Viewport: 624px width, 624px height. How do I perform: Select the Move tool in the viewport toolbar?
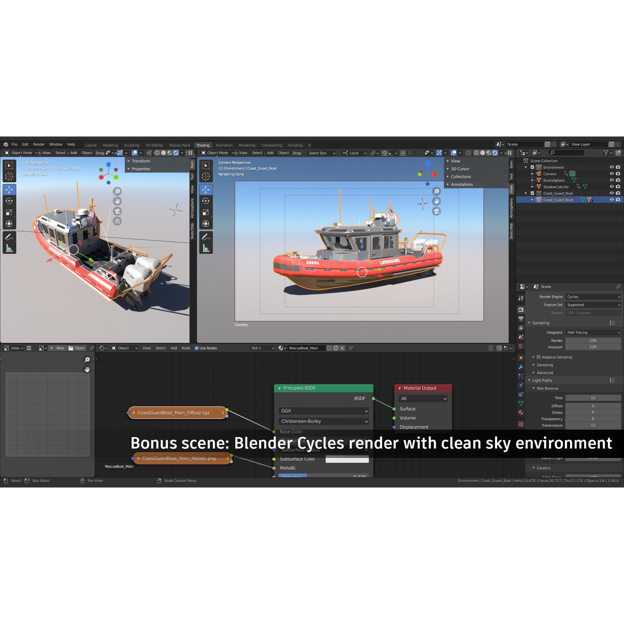[9, 189]
